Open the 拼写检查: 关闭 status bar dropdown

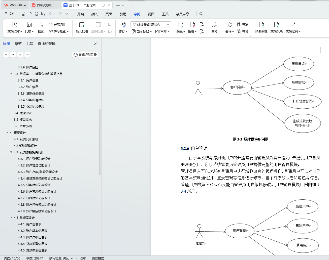pyautogui.click(x=61, y=258)
